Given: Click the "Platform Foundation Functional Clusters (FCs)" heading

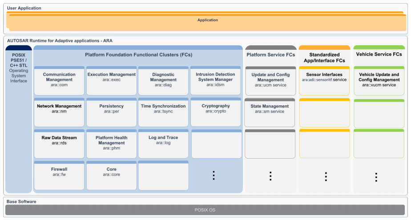Looking at the screenshot, I should [x=138, y=55].
